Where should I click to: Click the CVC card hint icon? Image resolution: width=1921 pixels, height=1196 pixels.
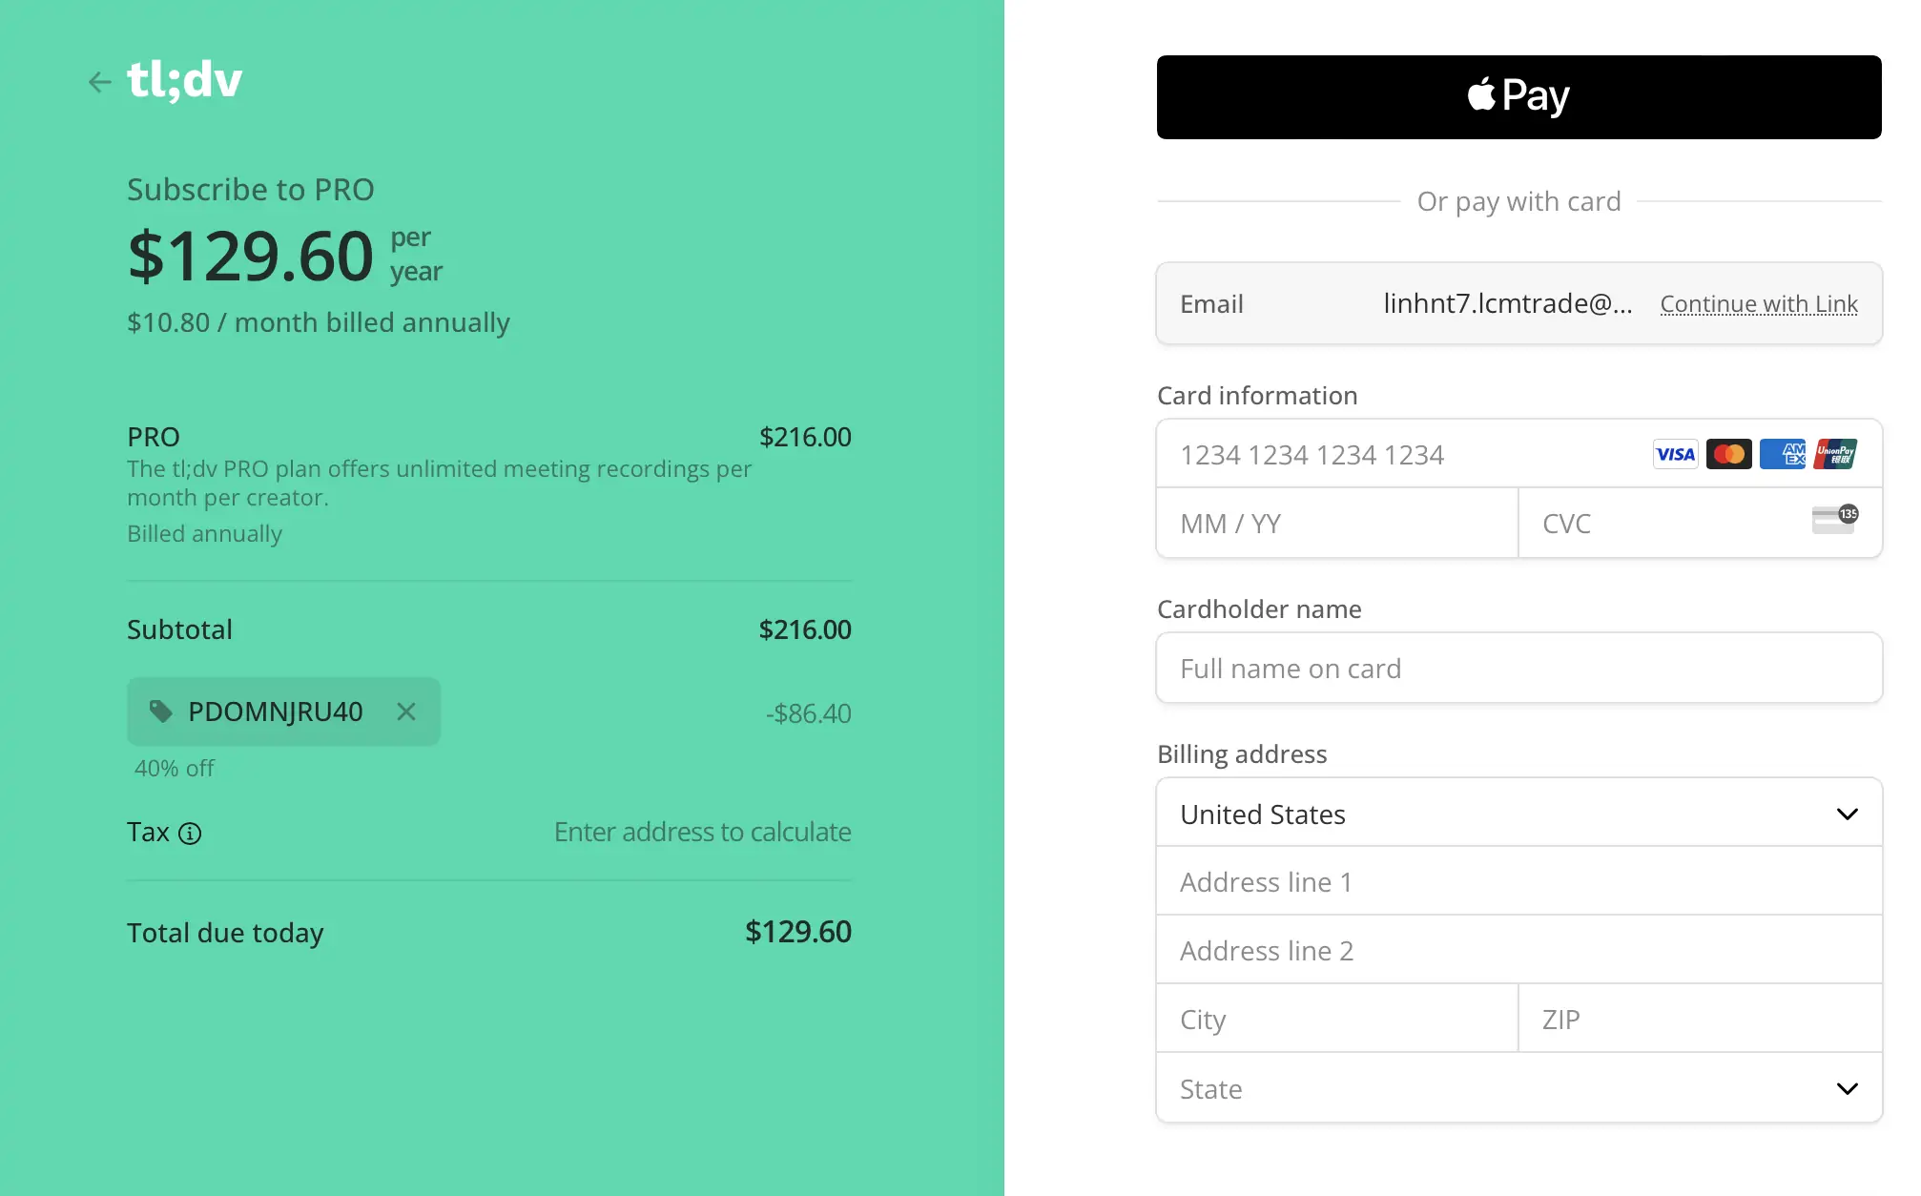point(1834,520)
